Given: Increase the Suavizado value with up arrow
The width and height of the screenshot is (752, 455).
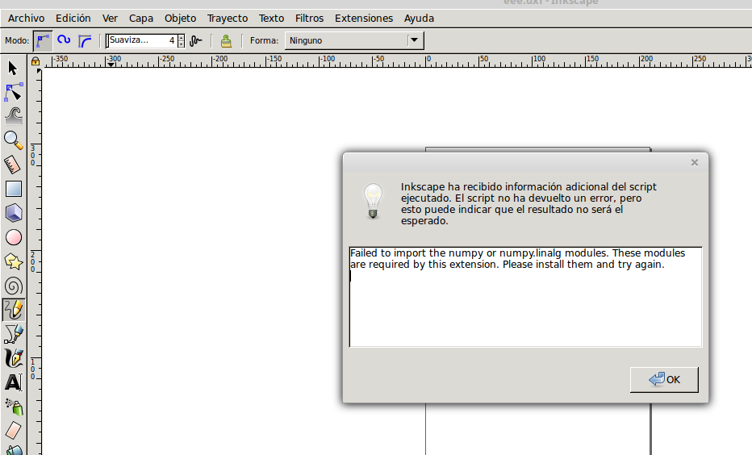Looking at the screenshot, I should coord(181,37).
